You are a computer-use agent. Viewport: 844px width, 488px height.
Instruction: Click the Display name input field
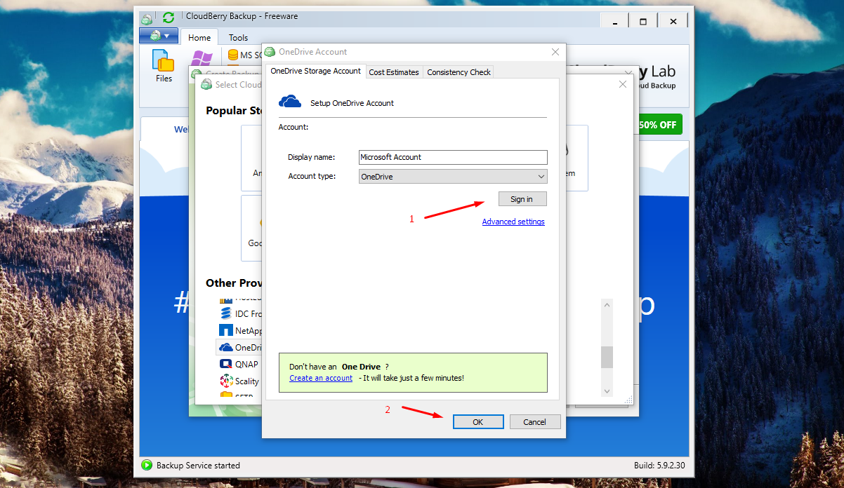pos(452,157)
